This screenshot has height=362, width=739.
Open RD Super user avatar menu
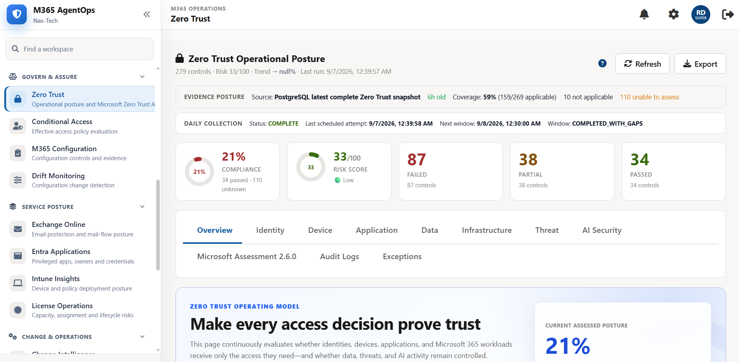[701, 15]
